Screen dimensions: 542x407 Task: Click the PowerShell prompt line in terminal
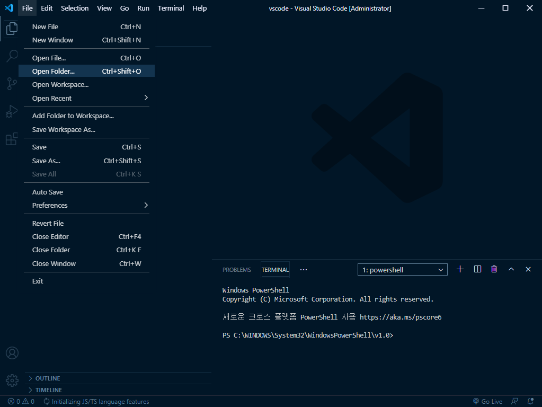pos(308,335)
